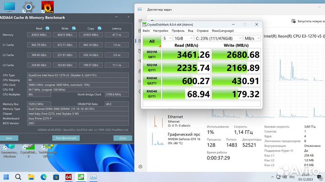Screen dimensions: 325x182
Task: Open the Справка menu
Action: tap(203, 31)
